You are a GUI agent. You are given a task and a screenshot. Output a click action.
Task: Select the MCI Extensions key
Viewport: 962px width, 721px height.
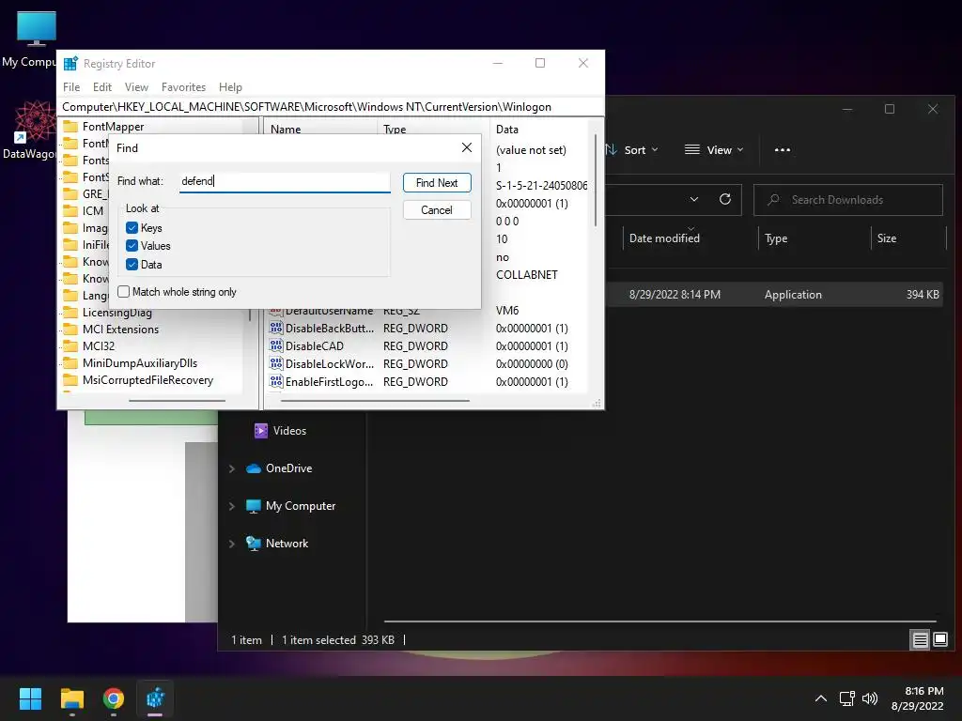tap(120, 330)
